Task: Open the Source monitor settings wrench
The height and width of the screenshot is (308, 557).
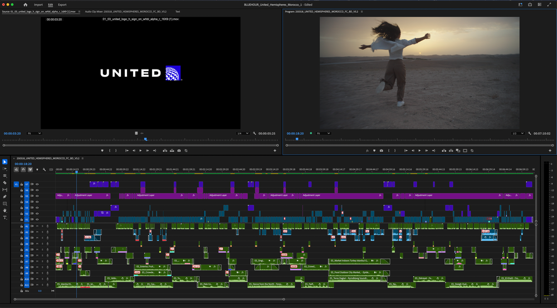Action: (x=255, y=133)
